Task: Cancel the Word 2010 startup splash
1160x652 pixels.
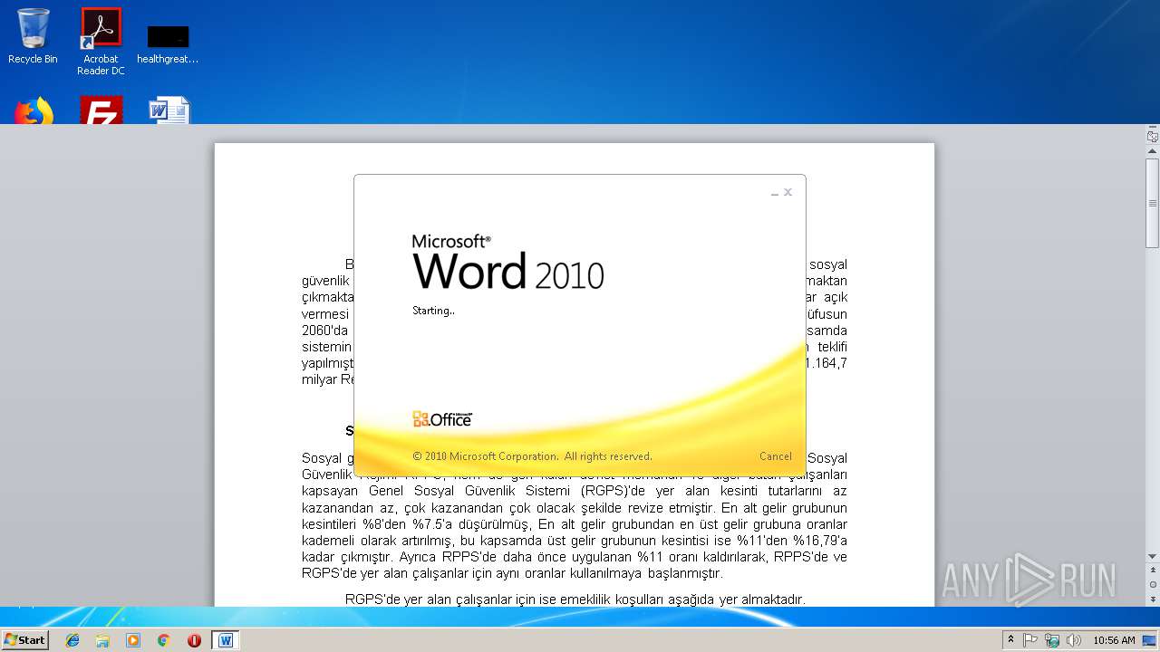Action: (x=775, y=456)
